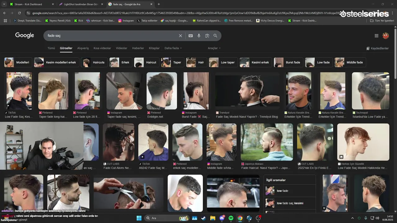Select the Kitaplar search tab
Image resolution: width=397 pixels, height=223 pixels.
click(154, 48)
